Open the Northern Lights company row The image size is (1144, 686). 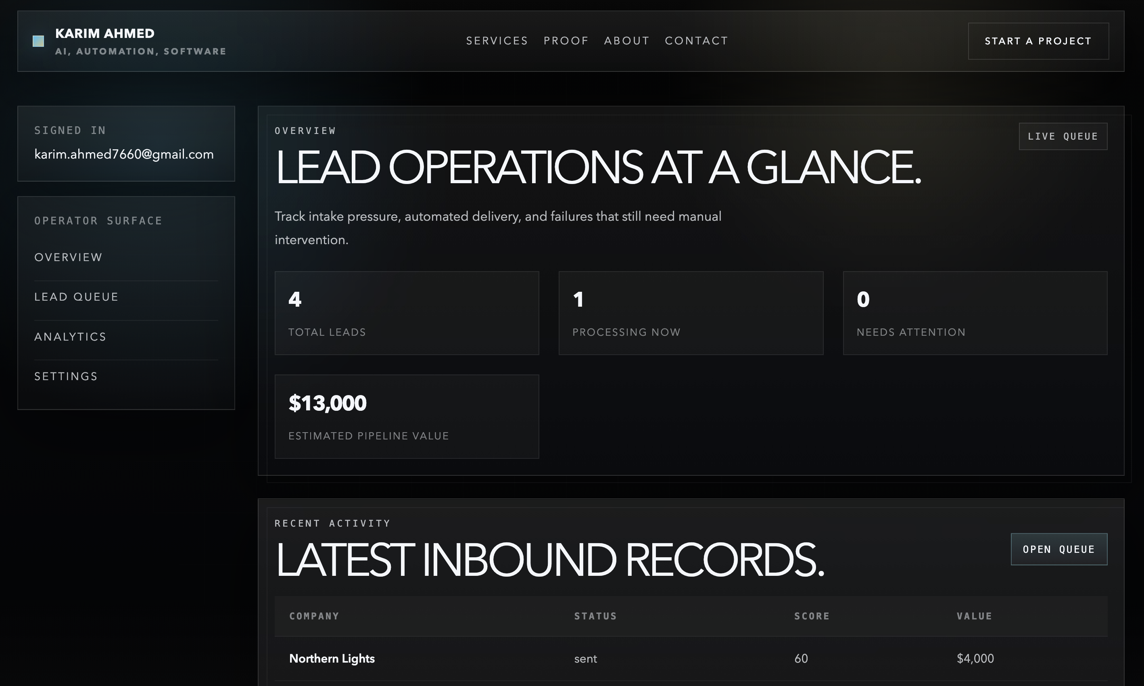[691, 659]
